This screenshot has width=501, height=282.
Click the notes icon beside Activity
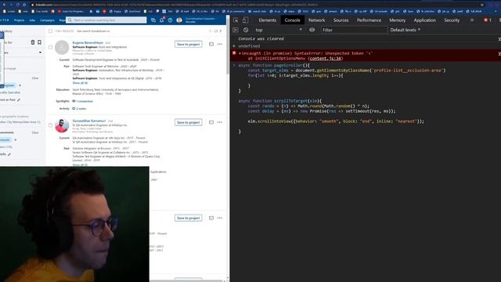74,109
